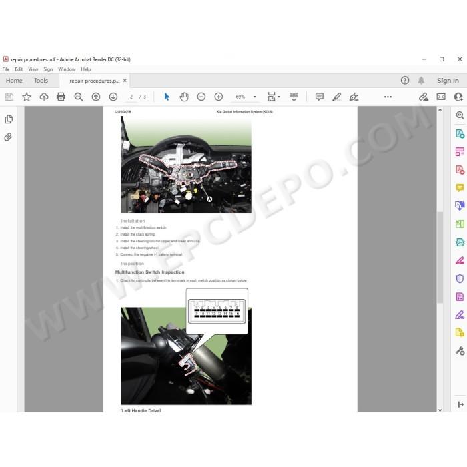The image size is (467, 467).
Task: Select the arrow selection tool
Action: (x=167, y=97)
